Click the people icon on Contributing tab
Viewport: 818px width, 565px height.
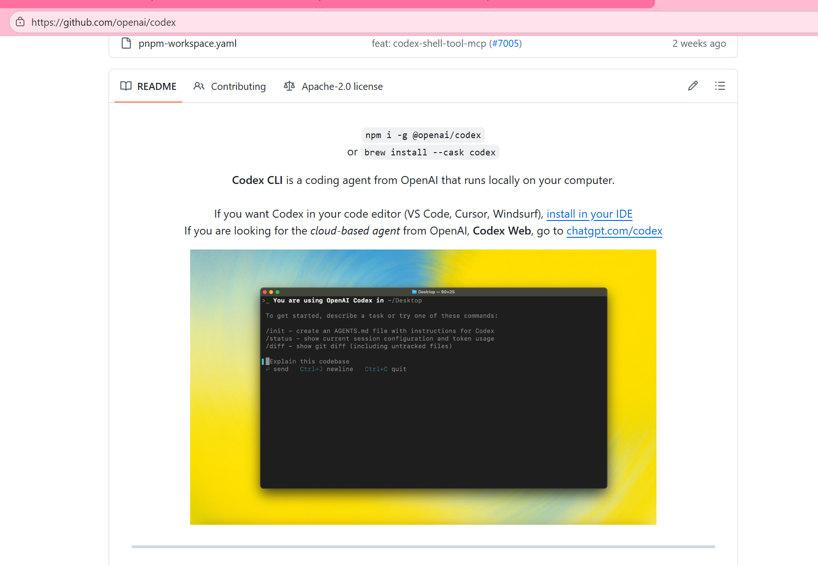point(199,86)
